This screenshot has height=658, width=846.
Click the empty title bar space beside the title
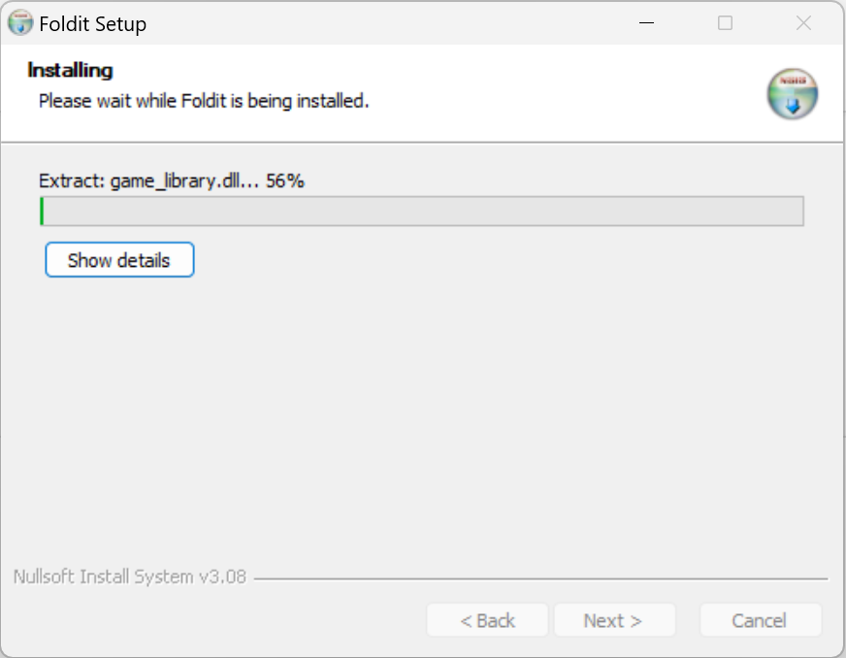[388, 23]
